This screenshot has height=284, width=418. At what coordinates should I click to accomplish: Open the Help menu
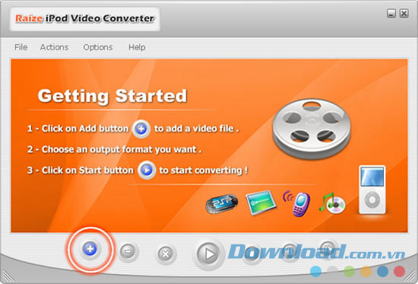[137, 47]
